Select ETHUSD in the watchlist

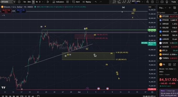(x=168, y=20)
